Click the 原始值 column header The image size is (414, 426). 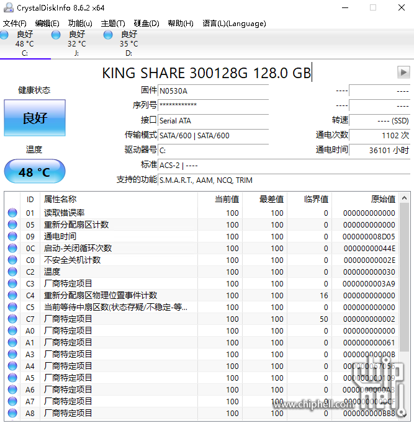382,199
